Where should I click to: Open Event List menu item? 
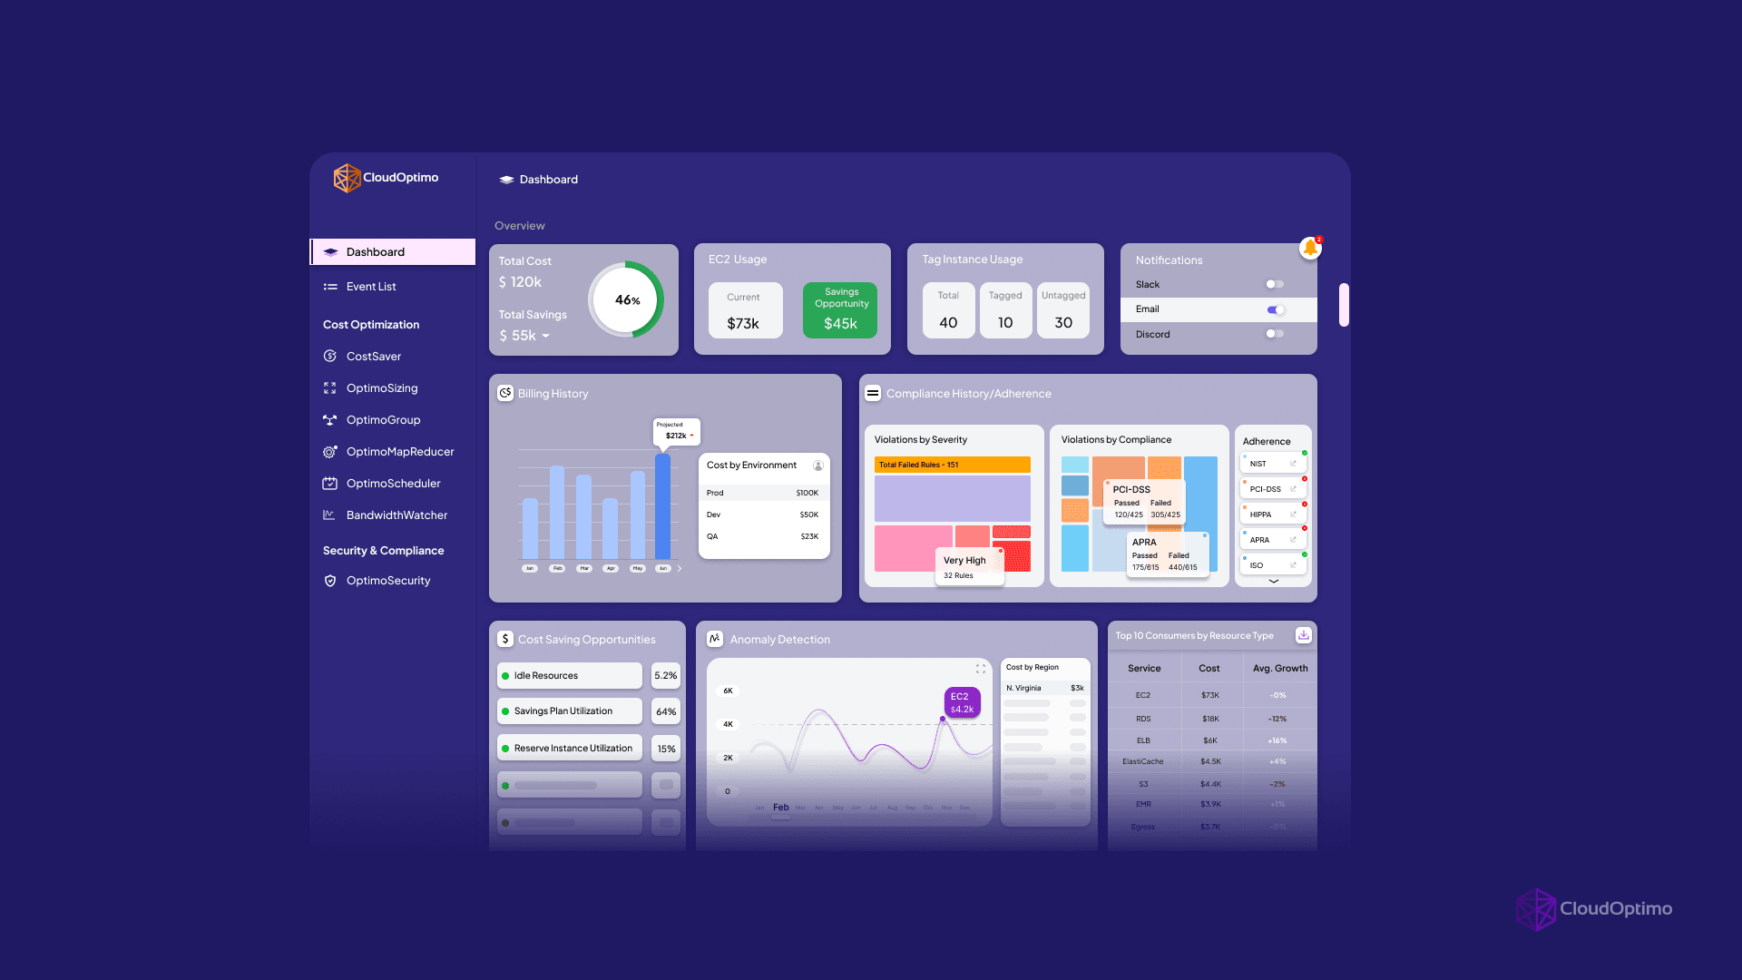(369, 285)
